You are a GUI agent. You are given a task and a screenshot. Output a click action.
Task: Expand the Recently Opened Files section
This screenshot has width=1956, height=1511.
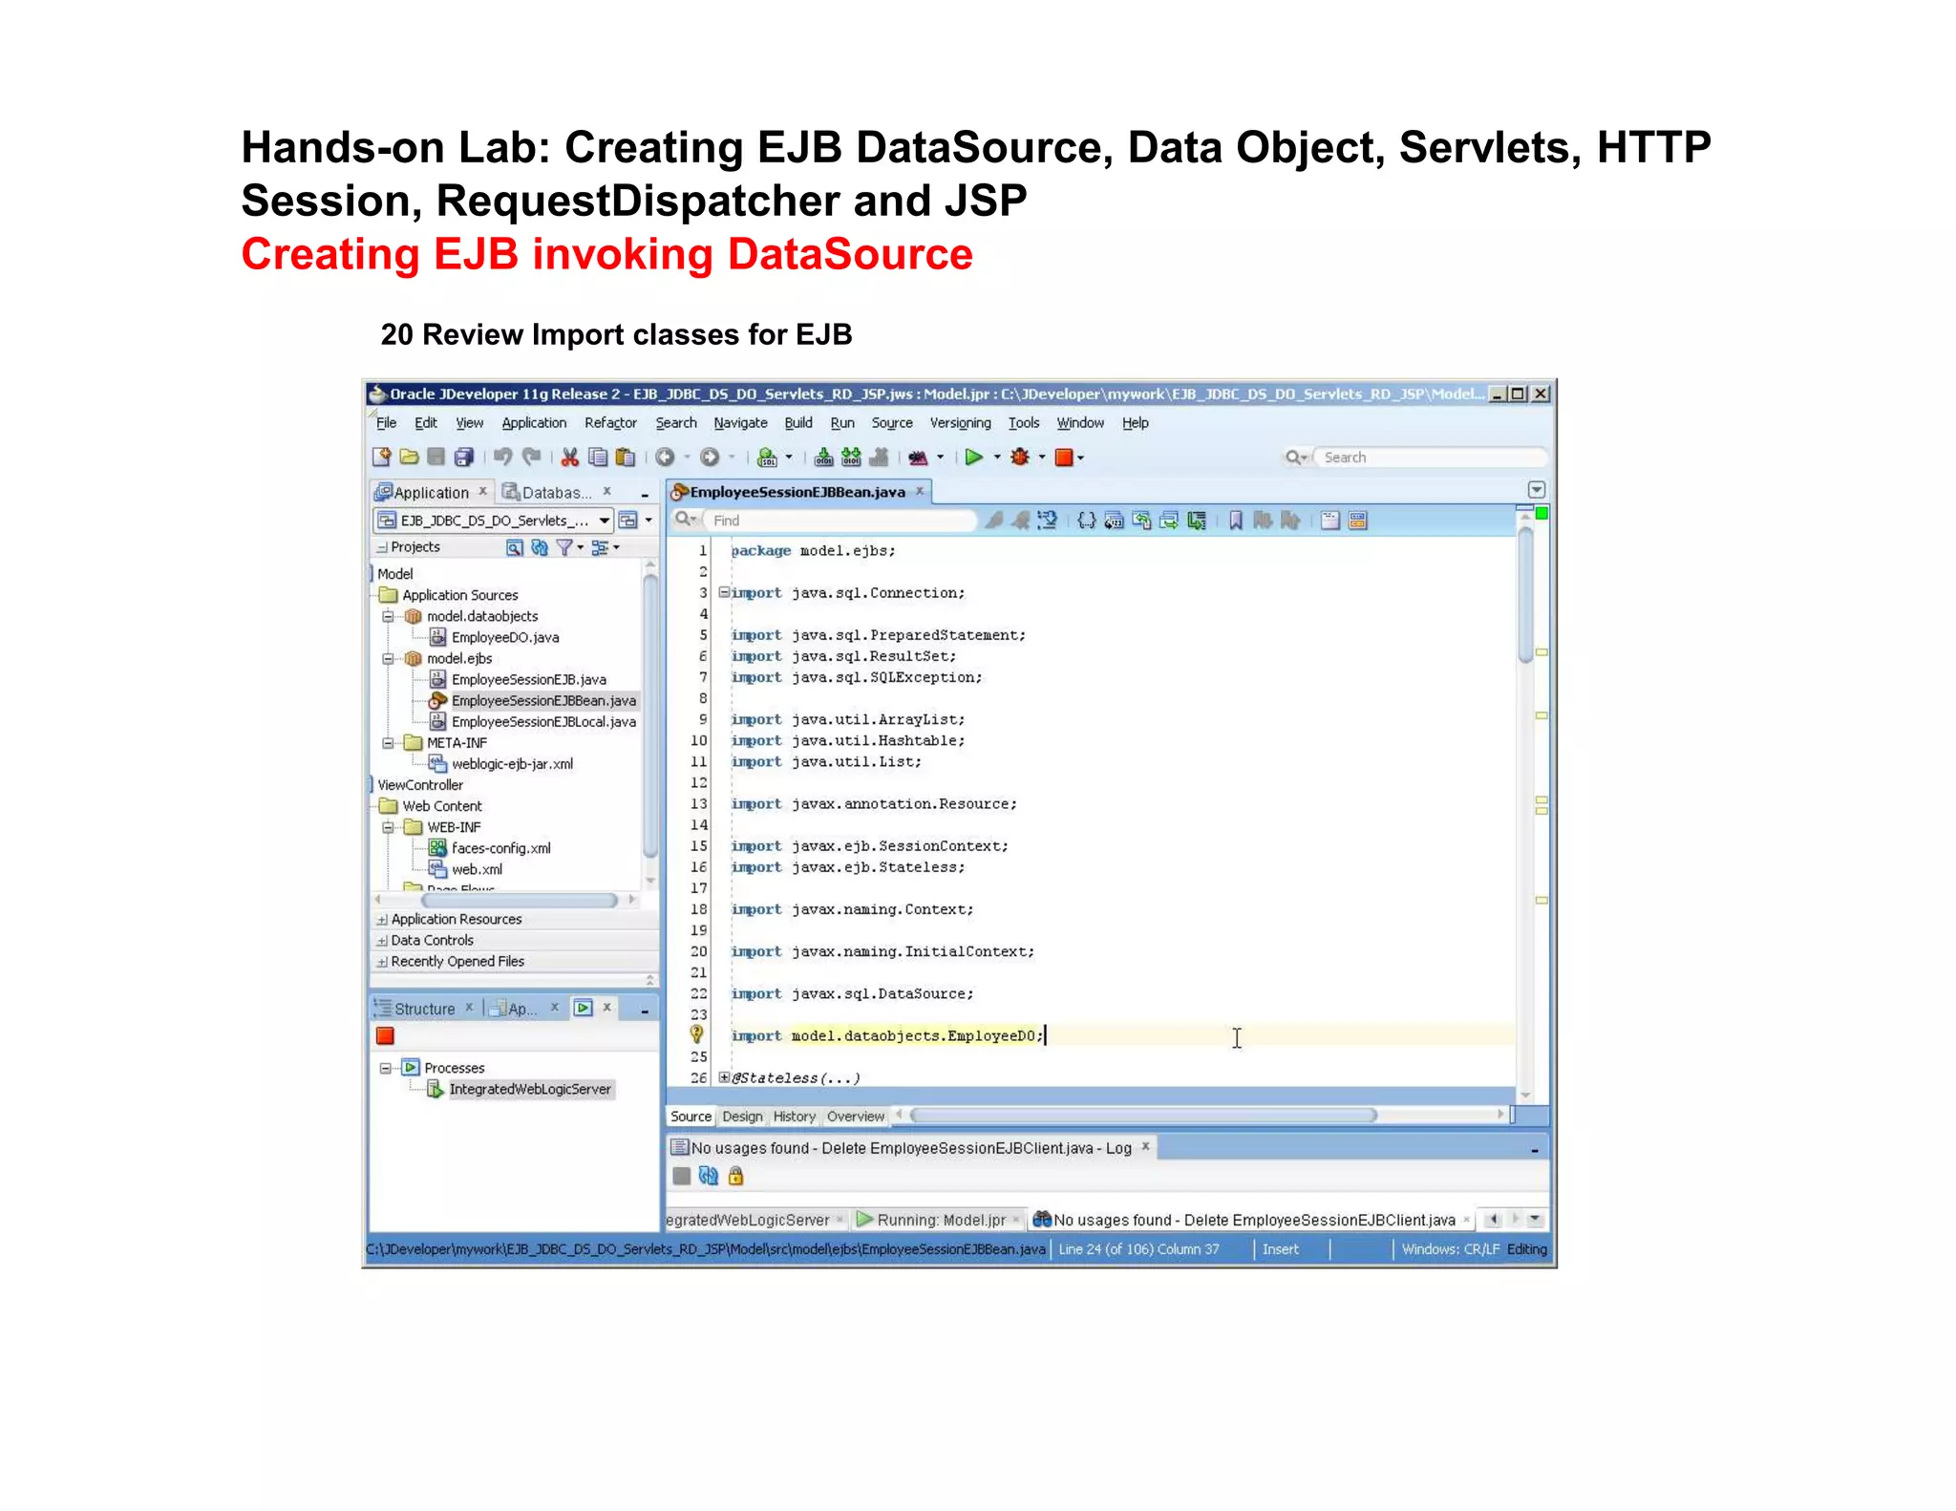point(382,962)
